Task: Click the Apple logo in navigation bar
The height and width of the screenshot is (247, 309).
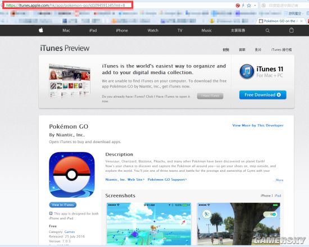Action: [x=41, y=30]
